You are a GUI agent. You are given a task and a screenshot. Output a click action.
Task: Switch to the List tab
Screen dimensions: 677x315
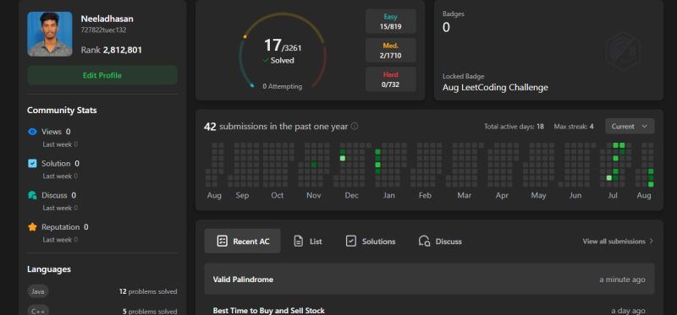(307, 242)
